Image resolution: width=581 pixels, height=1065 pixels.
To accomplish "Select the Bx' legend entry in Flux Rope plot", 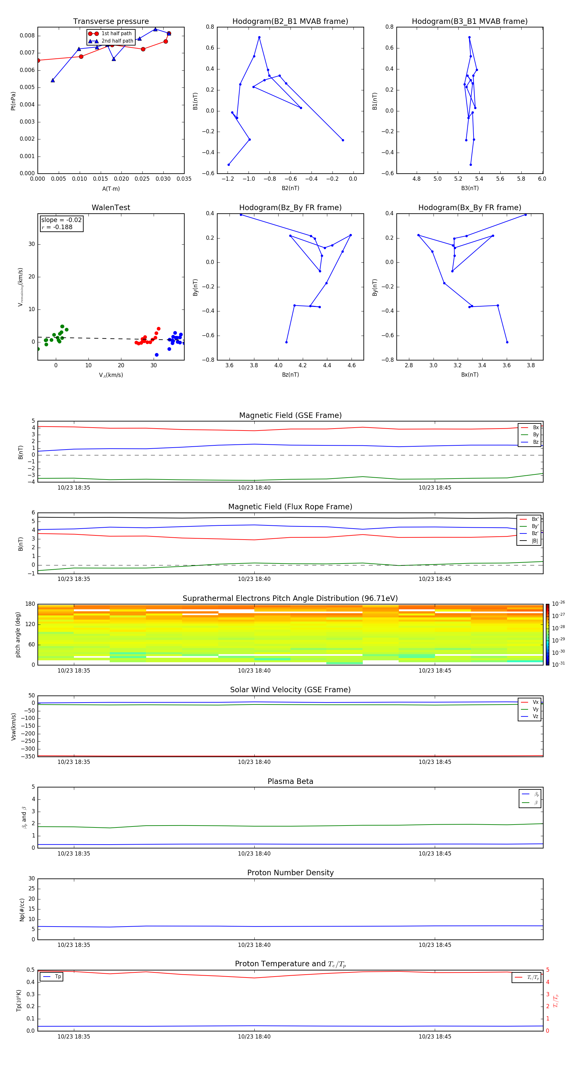I will (529, 519).
